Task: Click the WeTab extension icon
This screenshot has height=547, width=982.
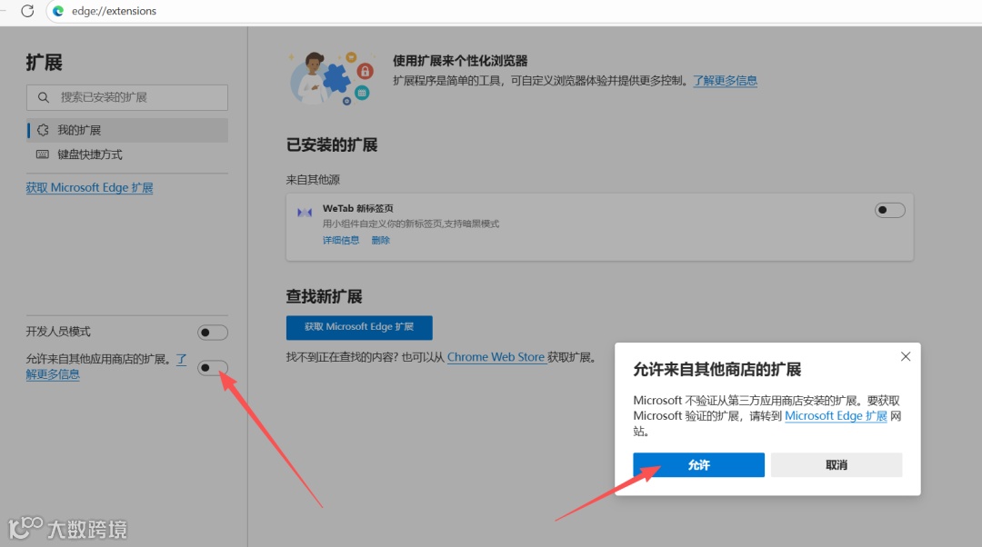Action: [305, 213]
